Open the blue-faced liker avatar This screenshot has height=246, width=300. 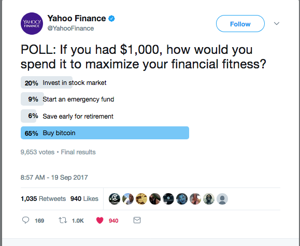[182, 199]
